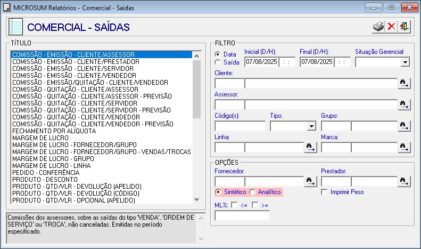Click the Final time field
This screenshot has height=249, width=421.
pos(343,62)
